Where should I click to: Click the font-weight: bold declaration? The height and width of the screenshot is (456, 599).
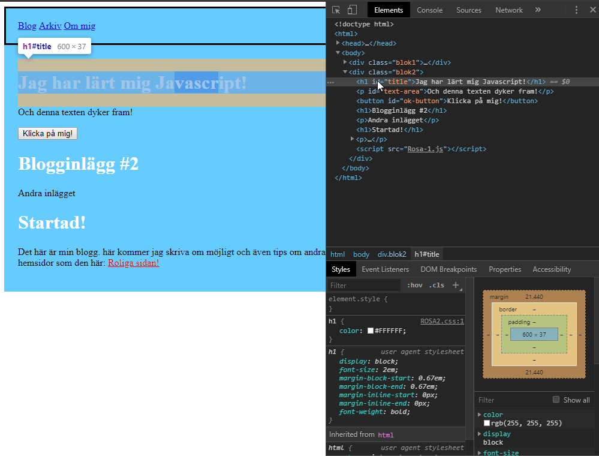[374, 412]
